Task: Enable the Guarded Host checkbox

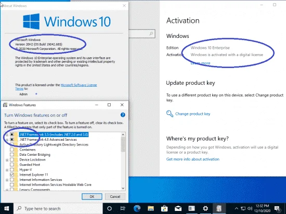Action: 12,165
